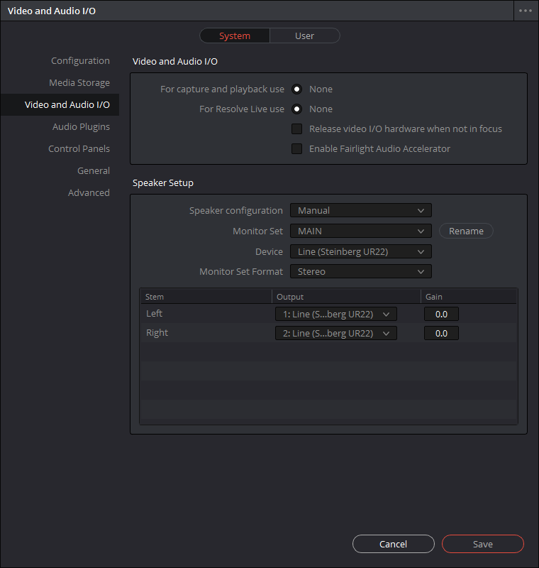Open the three-dot options menu

526,11
